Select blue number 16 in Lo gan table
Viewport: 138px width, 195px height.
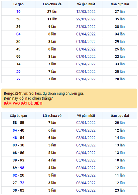click(x=18, y=11)
